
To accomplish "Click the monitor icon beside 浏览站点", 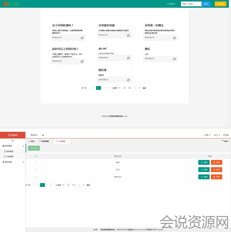I will tap(43, 135).
